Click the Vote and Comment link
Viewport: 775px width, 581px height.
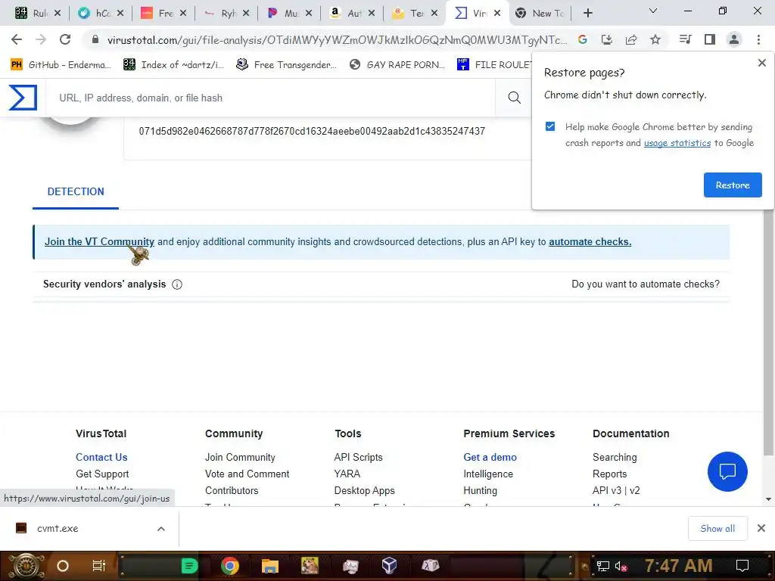[x=247, y=474]
